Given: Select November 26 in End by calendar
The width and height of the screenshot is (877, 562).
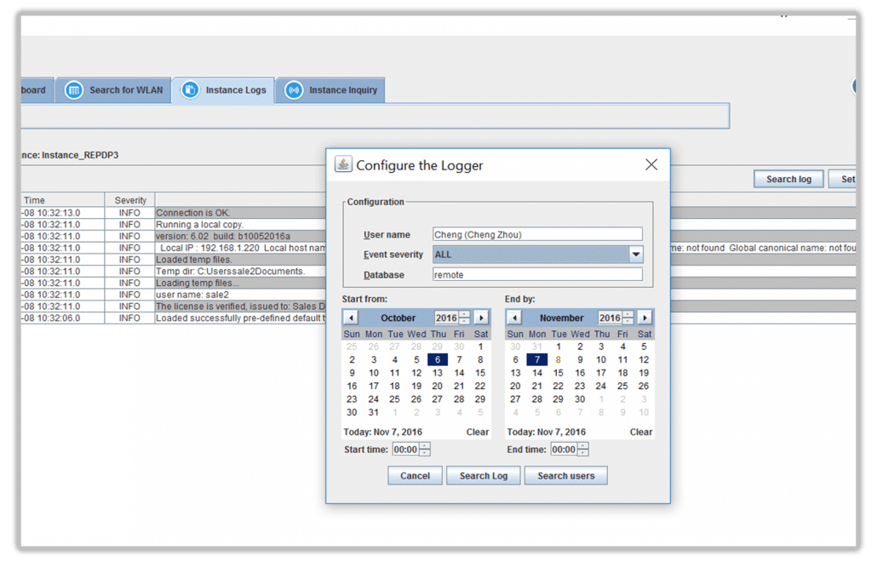Looking at the screenshot, I should [644, 386].
